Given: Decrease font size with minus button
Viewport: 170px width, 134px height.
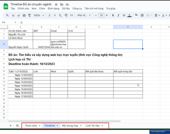Looking at the screenshot, I should [x=96, y=15].
